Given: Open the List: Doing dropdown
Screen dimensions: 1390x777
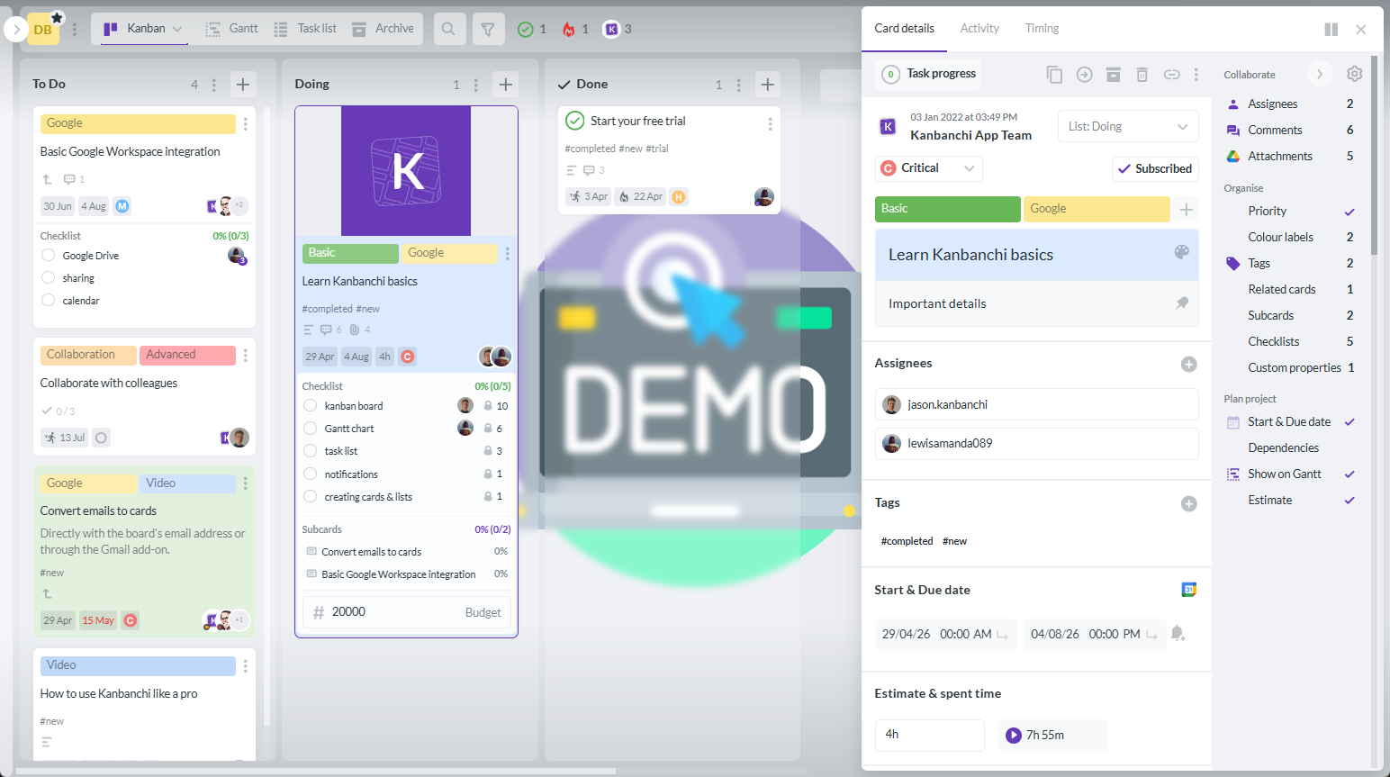Looking at the screenshot, I should 1128,126.
